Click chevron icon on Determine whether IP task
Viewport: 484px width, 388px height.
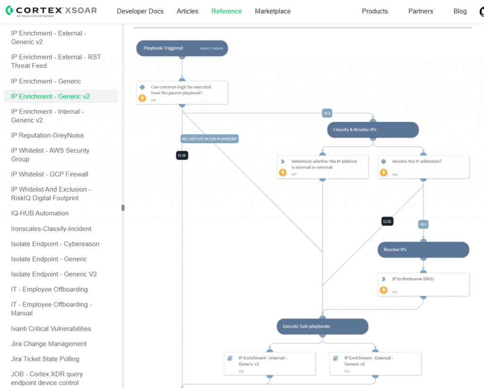283,162
